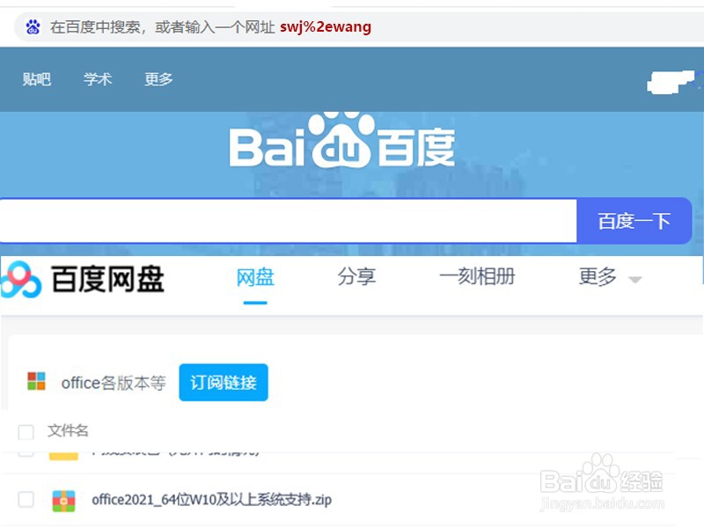
Task: Open the 更多 link in the Baidu top bar
Action: point(158,79)
